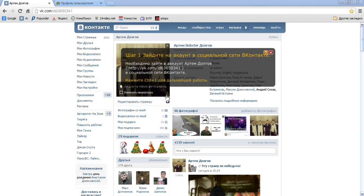Viewport: 364px width, 196px height.
Task: Click выйти to log out
Action: [276, 28]
